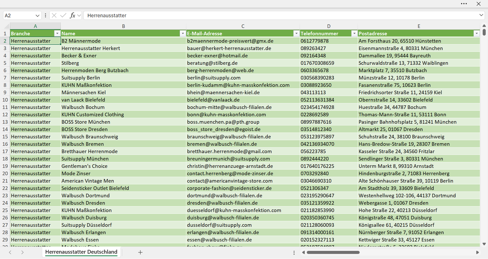The image size is (488, 259).
Task: Click the horizontal scrollbar thumb
Action: 333,252
